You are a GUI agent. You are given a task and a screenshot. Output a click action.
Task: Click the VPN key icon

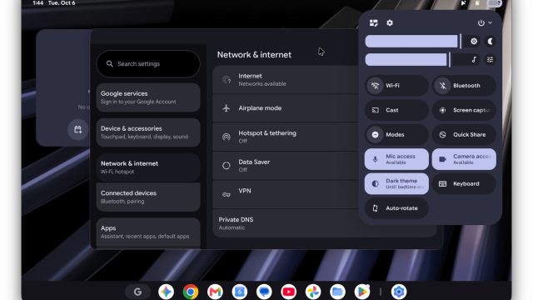[x=227, y=194]
